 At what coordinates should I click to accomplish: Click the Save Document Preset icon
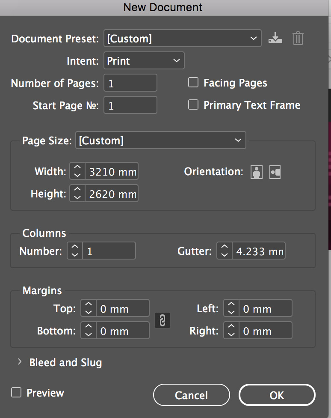(x=275, y=39)
